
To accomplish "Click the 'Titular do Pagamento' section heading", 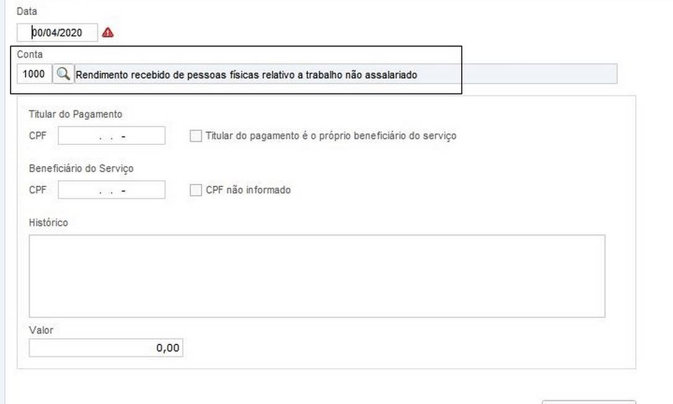I will 76,114.
